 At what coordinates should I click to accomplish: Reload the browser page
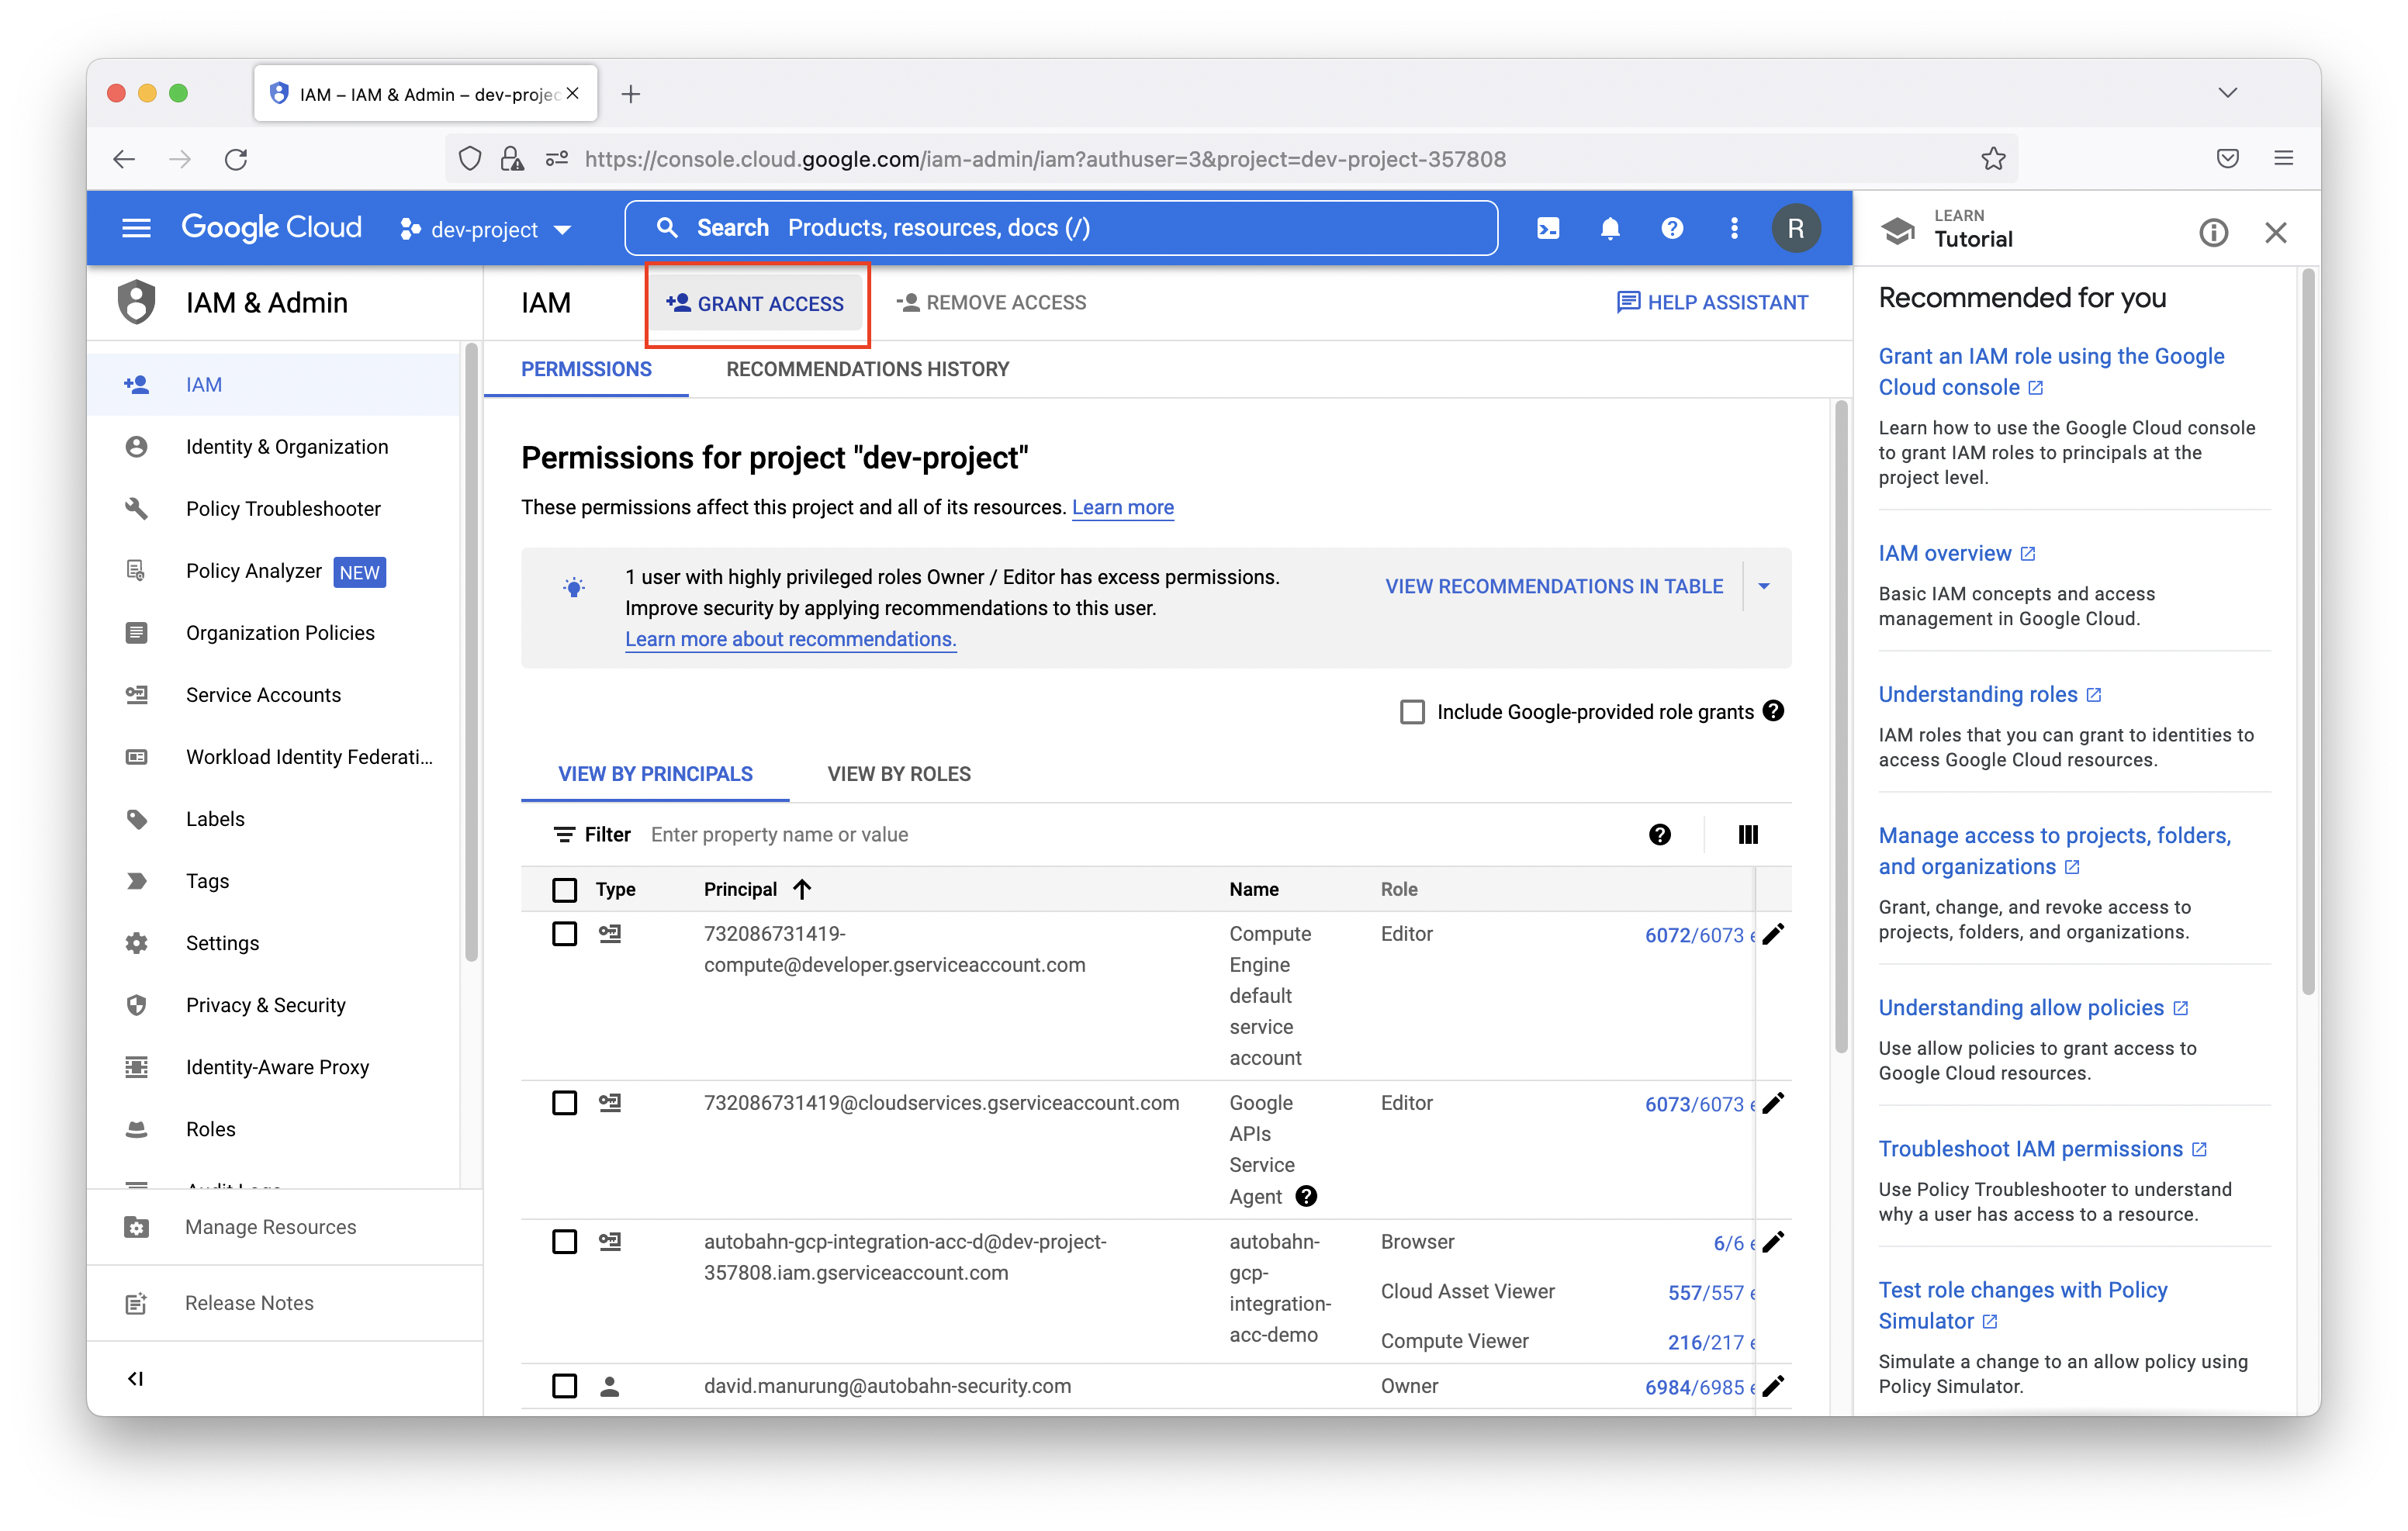click(x=236, y=159)
